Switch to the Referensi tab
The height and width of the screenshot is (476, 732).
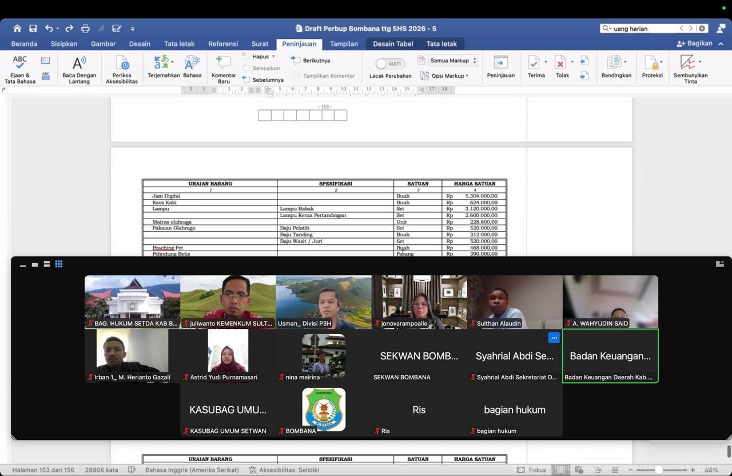(223, 43)
